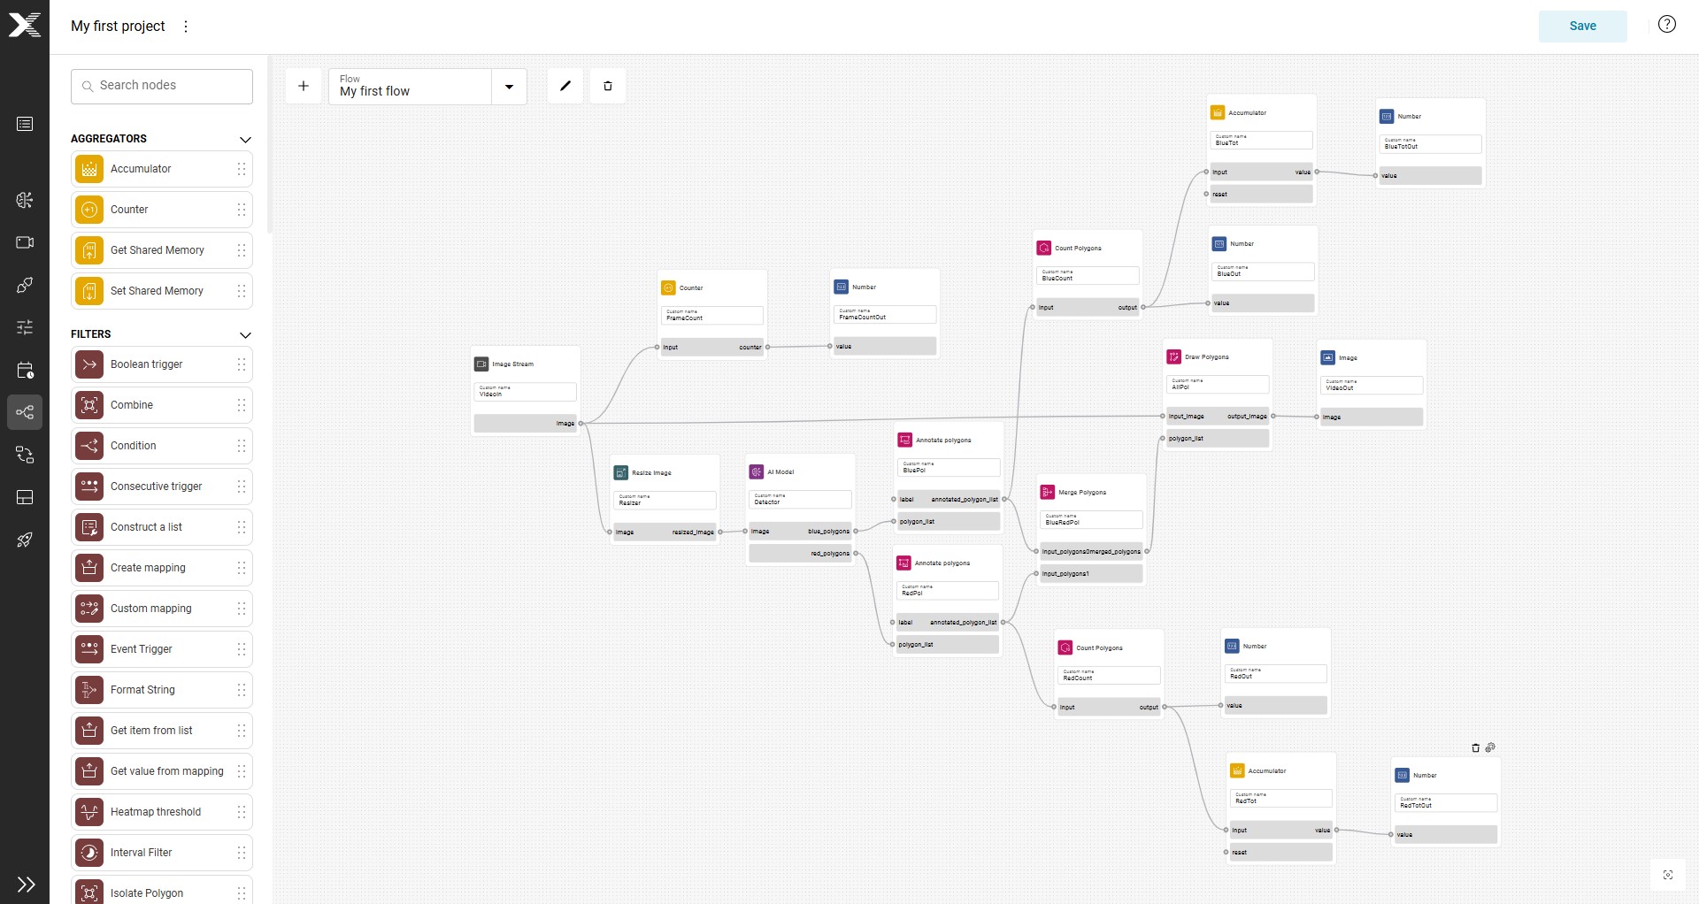Select the Combine node icon
The height and width of the screenshot is (904, 1699).
pos(89,405)
